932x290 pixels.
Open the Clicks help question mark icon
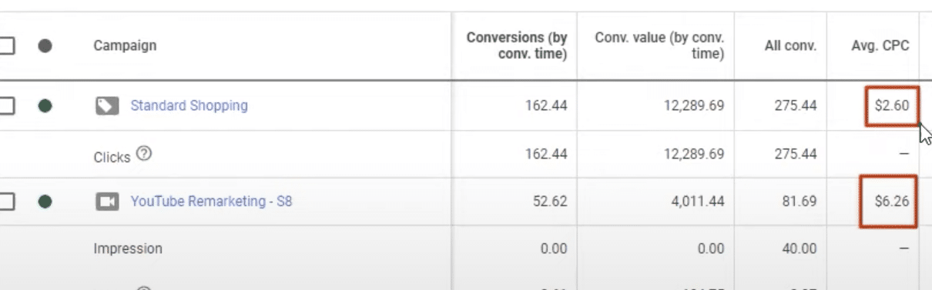click(143, 154)
